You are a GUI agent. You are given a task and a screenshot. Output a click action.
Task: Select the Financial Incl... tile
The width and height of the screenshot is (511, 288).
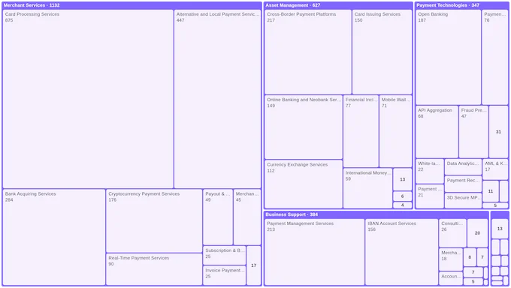tap(361, 131)
